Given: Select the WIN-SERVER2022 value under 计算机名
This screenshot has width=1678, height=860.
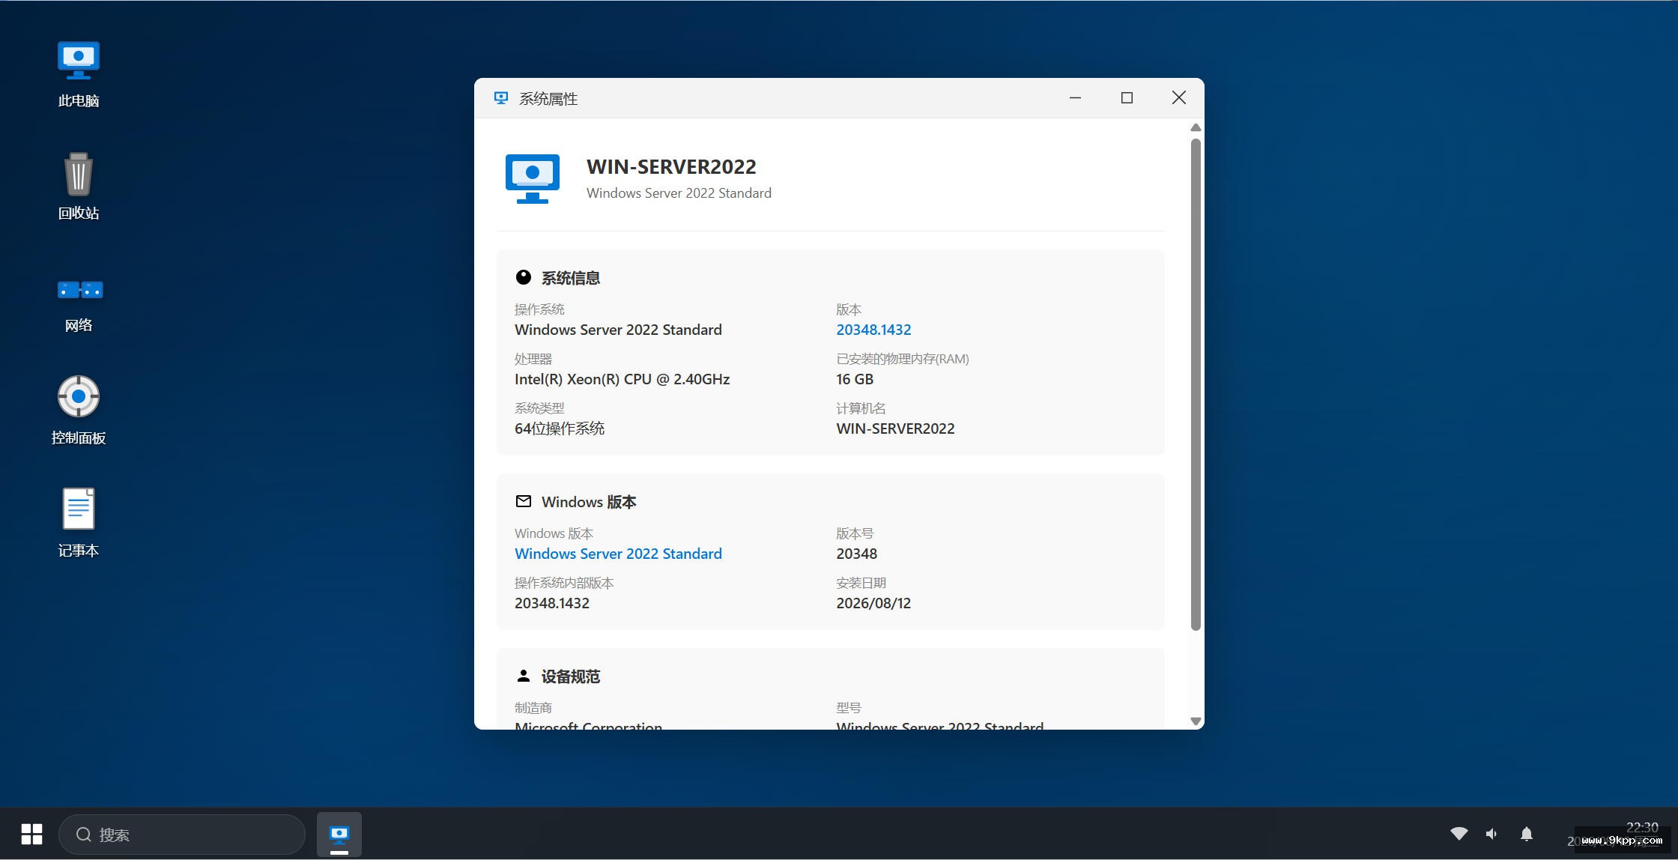Looking at the screenshot, I should [x=895, y=429].
